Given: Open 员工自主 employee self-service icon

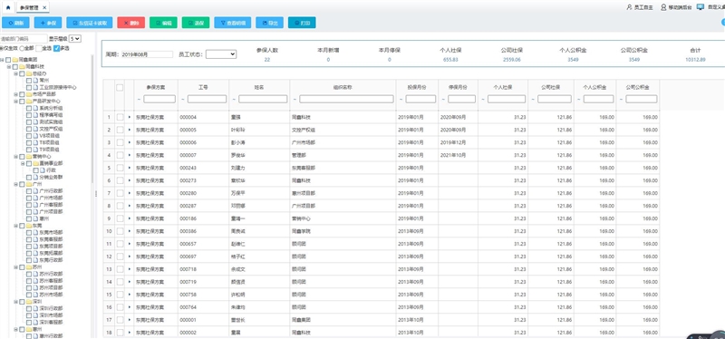Looking at the screenshot, I should tap(640, 7).
